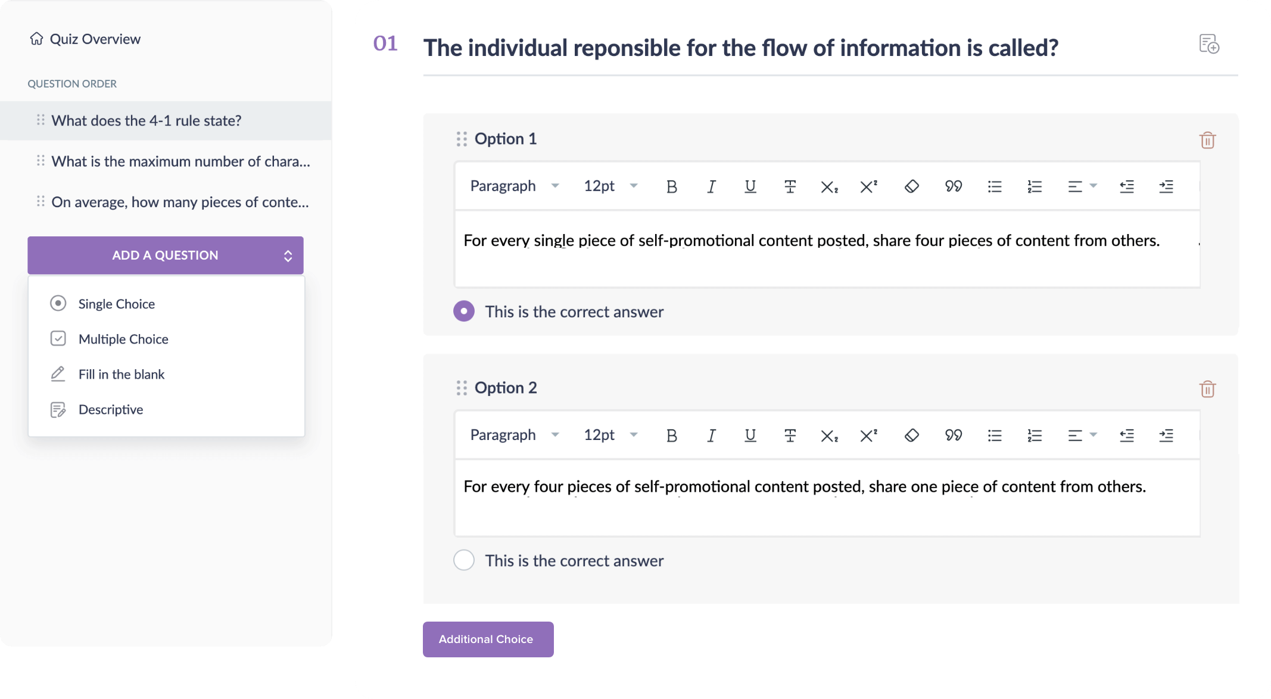Click the unordered list icon in Option 1
This screenshot has width=1271, height=699.
pyautogui.click(x=993, y=187)
